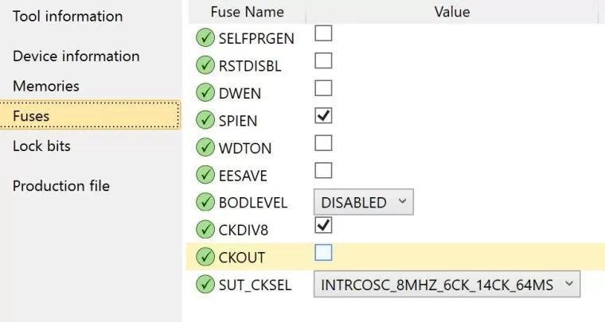
Task: Open the Memories section
Action: pos(46,86)
